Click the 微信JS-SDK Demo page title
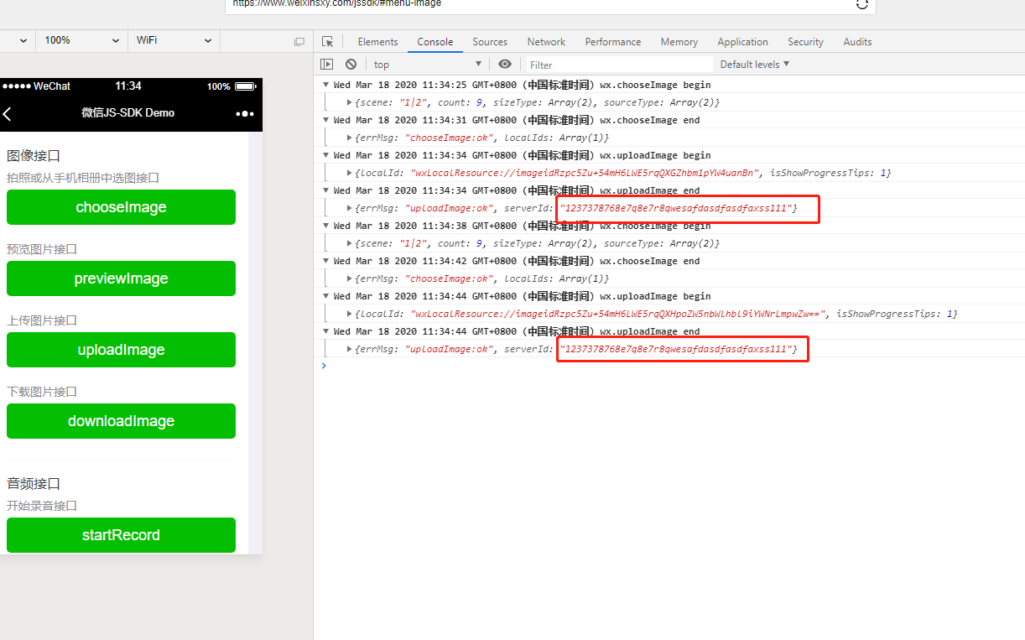Viewport: 1025px width, 640px height. pos(128,112)
